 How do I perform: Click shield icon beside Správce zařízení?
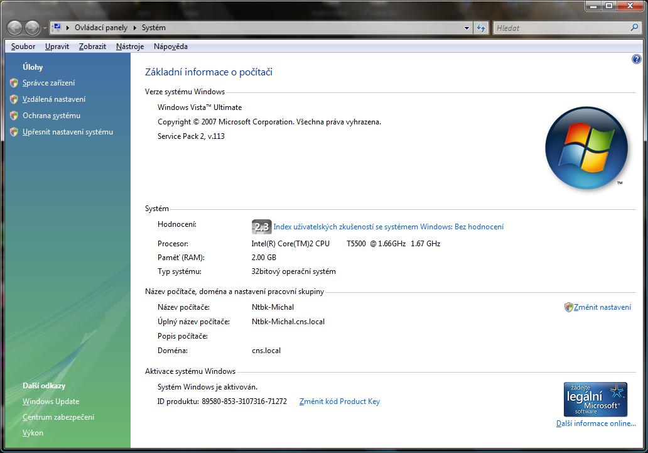[14, 83]
